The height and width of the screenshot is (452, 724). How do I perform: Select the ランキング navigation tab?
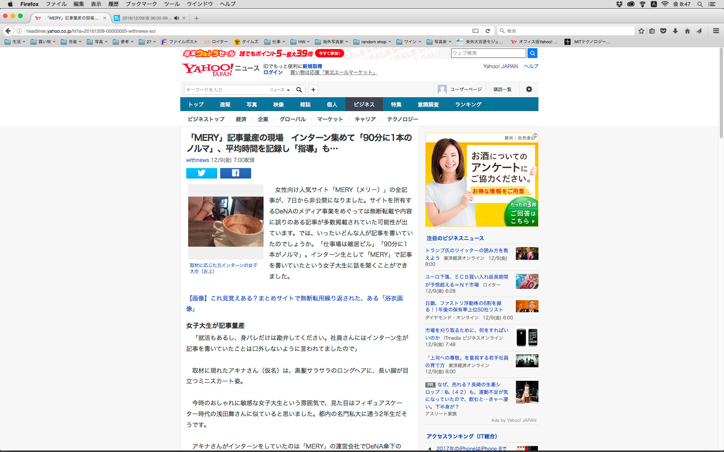tap(468, 104)
